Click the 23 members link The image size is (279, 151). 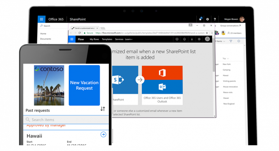coord(234,33)
